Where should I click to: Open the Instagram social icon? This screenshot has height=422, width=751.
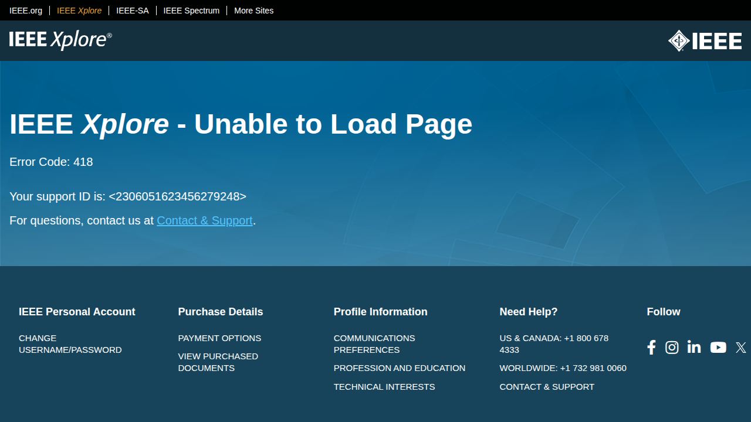672,348
